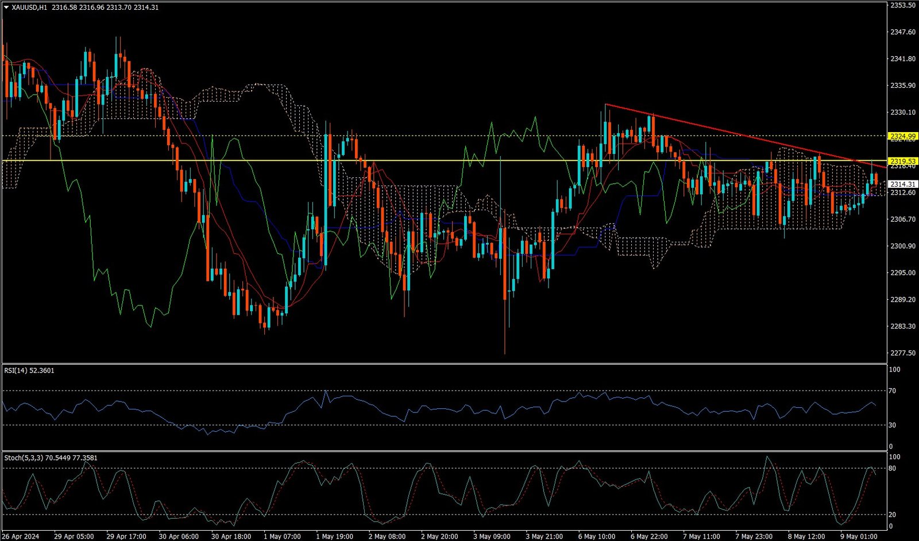
Task: Click the RSI(14) 52.3601 indicator label
Action: point(29,370)
